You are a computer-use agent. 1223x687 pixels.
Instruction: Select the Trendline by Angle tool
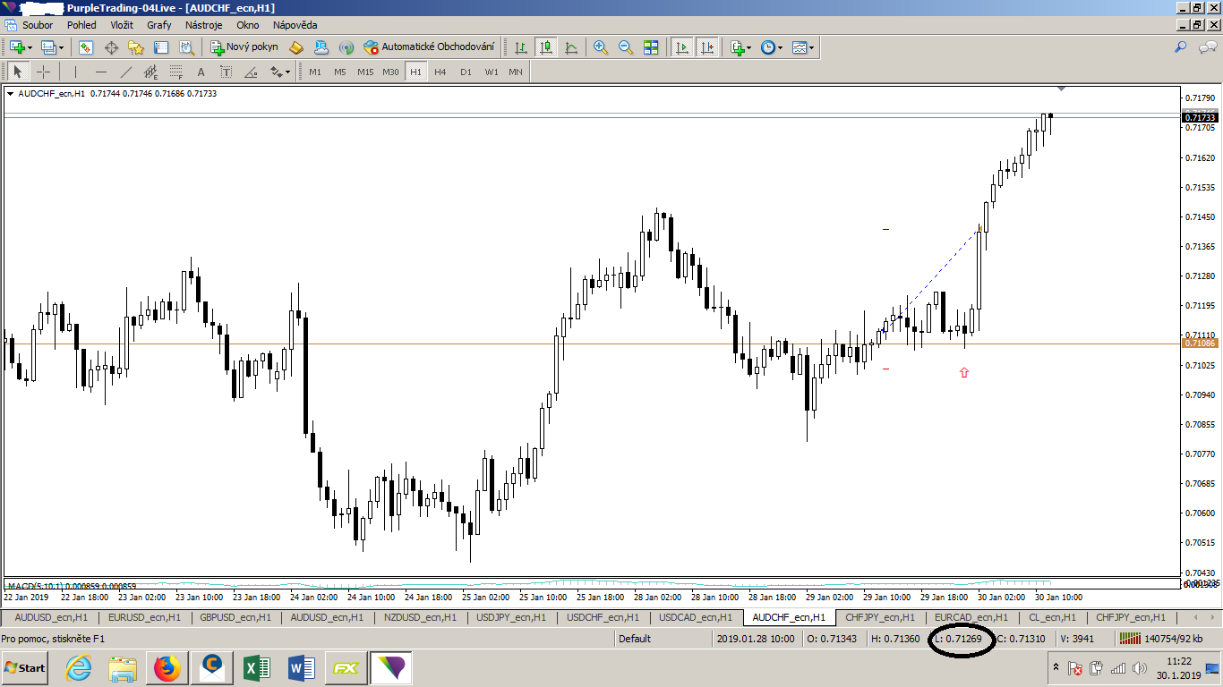[251, 72]
